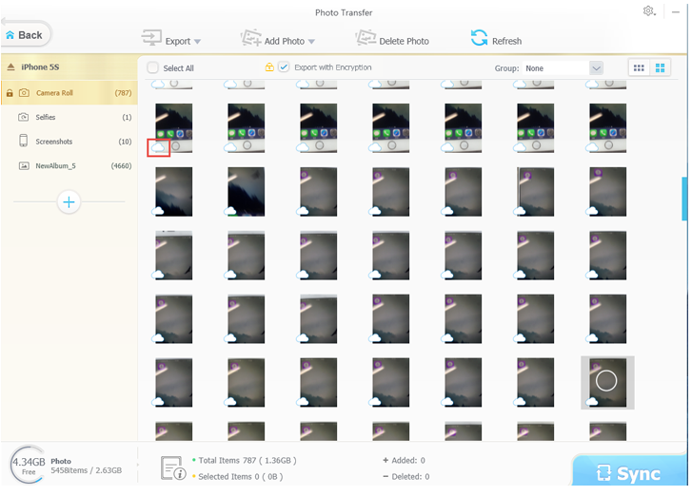Click the Refresh label

pyautogui.click(x=506, y=42)
